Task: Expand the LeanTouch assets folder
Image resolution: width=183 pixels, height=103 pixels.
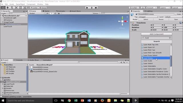Action: (3, 84)
